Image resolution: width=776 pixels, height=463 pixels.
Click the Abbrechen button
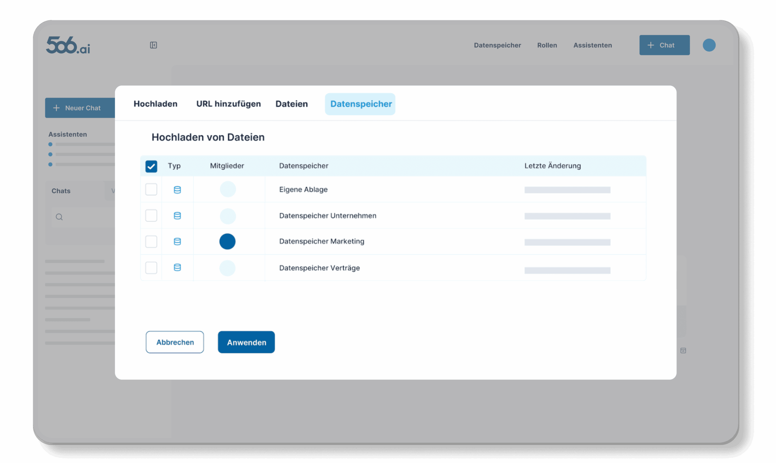point(175,342)
